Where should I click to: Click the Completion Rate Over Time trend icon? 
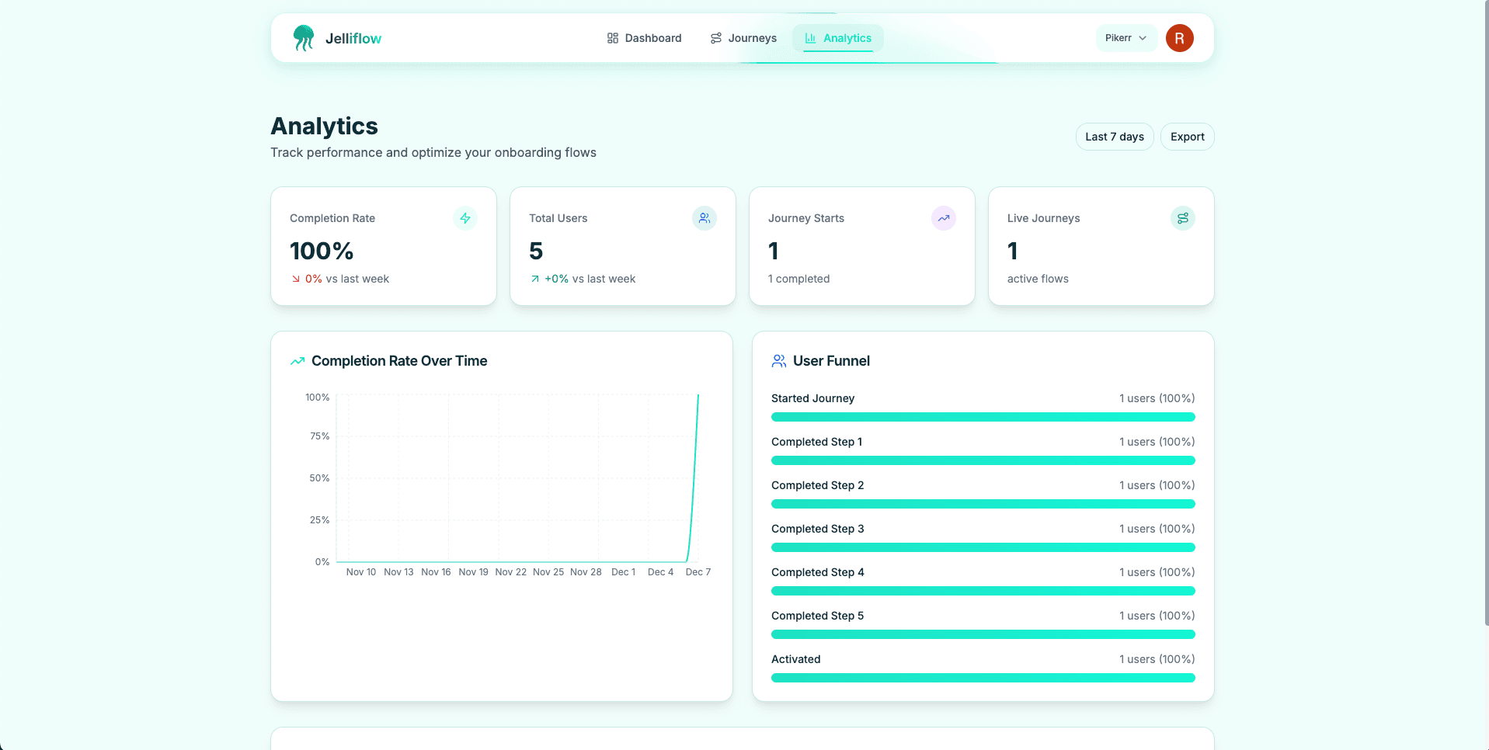(x=297, y=360)
